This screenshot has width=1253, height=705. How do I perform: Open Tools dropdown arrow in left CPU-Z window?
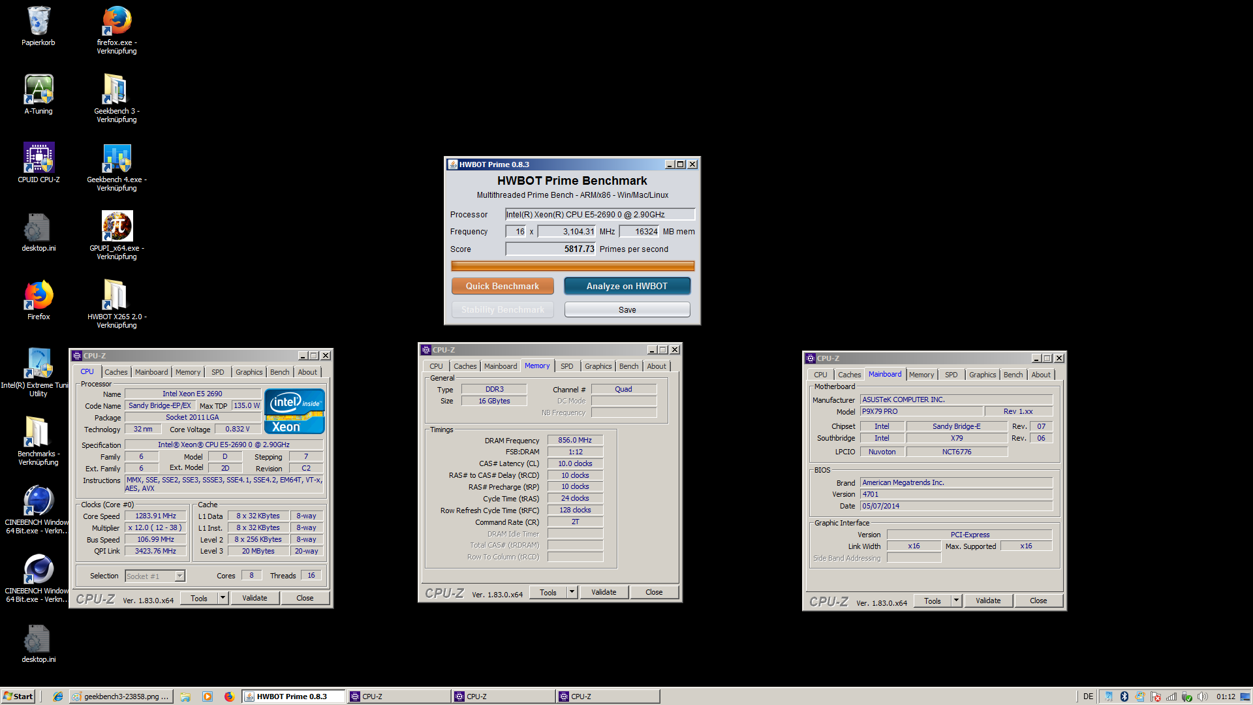223,598
